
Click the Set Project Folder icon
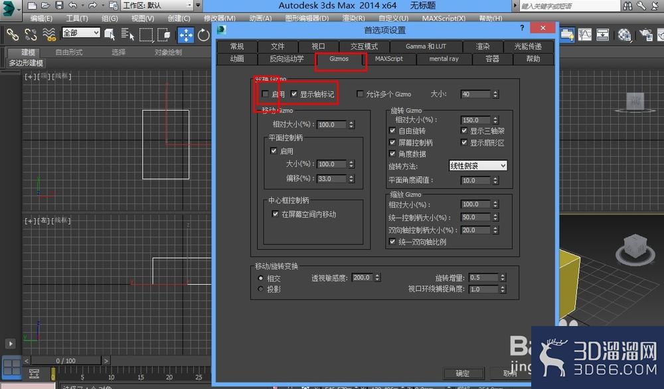point(114,5)
